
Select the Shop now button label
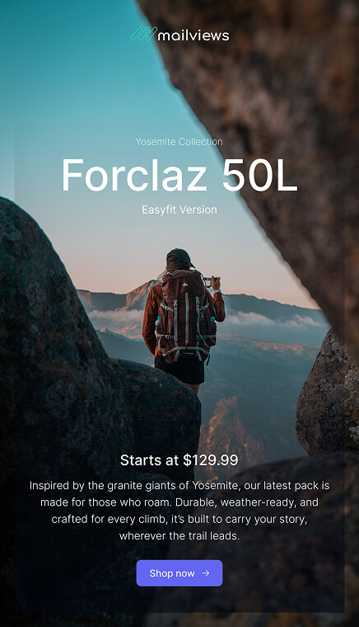click(x=172, y=573)
